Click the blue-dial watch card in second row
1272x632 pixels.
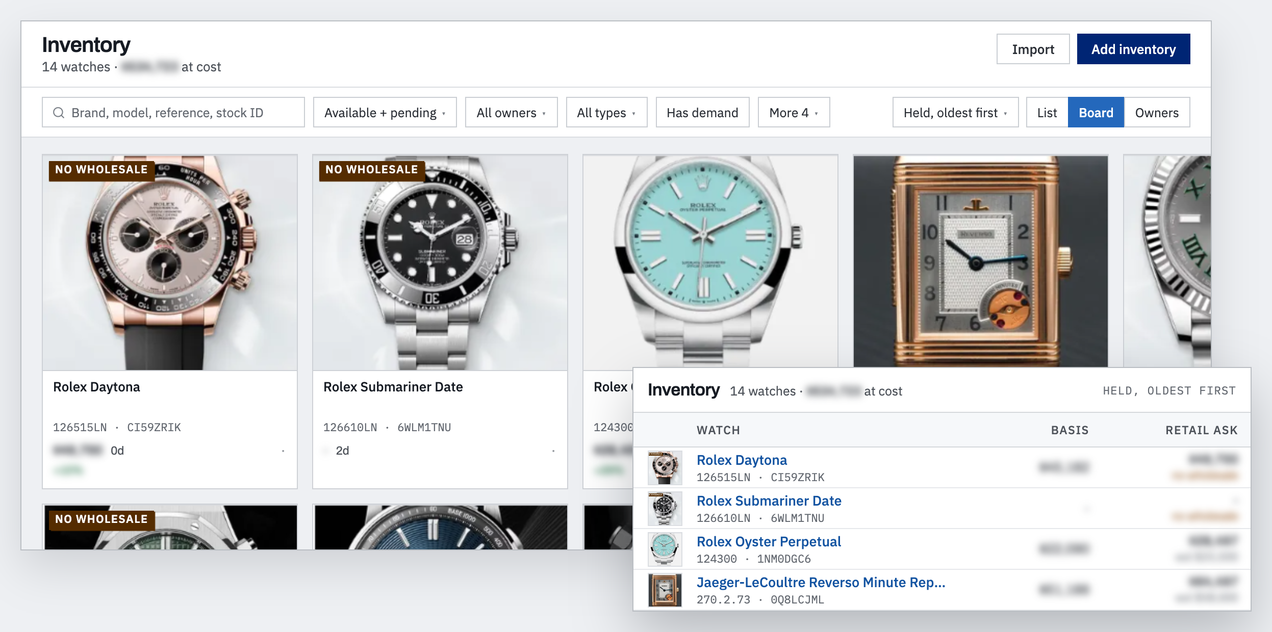441,528
